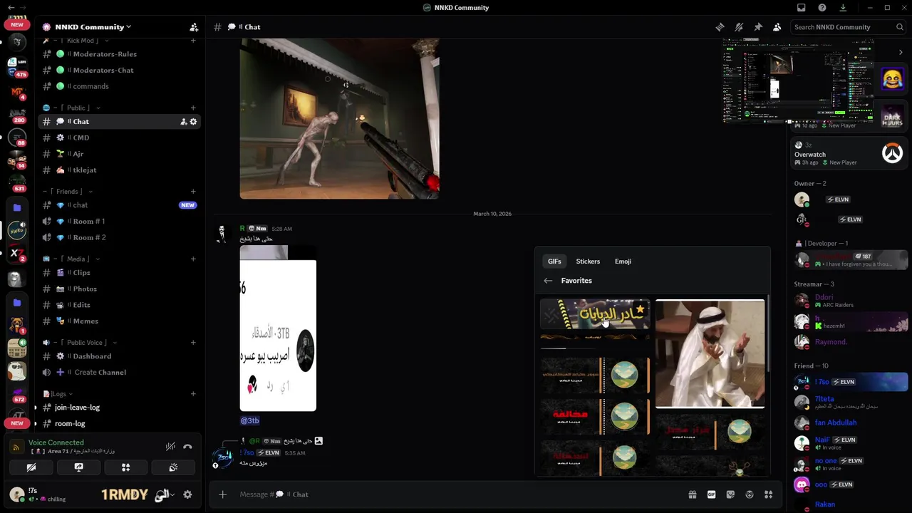912x513 pixels.
Task: Open the CMD channel
Action: click(x=119, y=138)
